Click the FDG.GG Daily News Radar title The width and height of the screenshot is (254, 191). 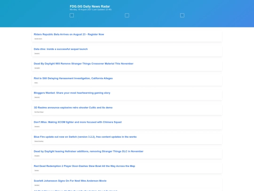(x=90, y=6)
